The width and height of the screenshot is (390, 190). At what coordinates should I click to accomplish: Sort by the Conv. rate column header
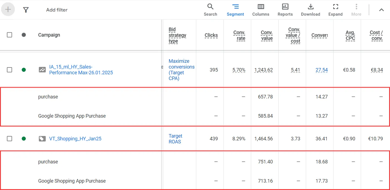(239, 35)
